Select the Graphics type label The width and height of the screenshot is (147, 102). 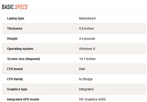[17, 89]
